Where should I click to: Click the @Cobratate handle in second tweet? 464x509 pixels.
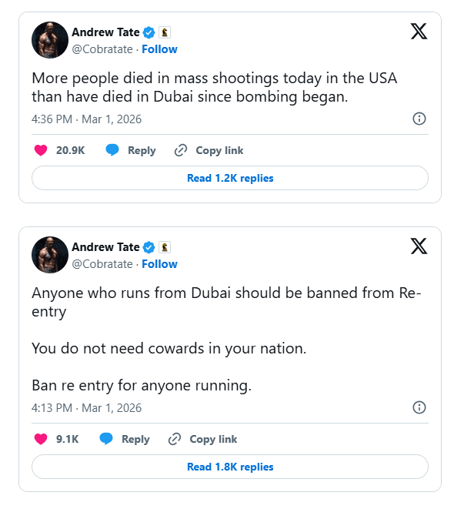(x=102, y=263)
